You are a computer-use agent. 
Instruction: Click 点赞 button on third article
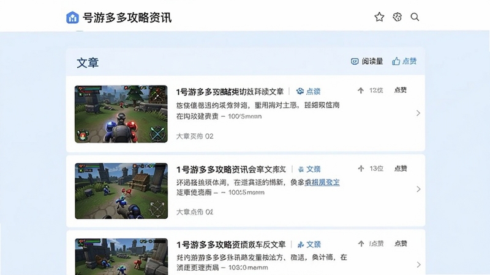click(x=401, y=243)
